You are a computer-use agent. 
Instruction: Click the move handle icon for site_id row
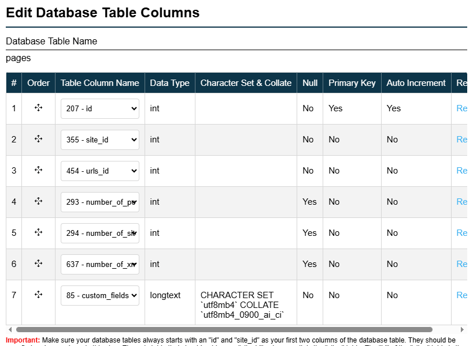(38, 139)
